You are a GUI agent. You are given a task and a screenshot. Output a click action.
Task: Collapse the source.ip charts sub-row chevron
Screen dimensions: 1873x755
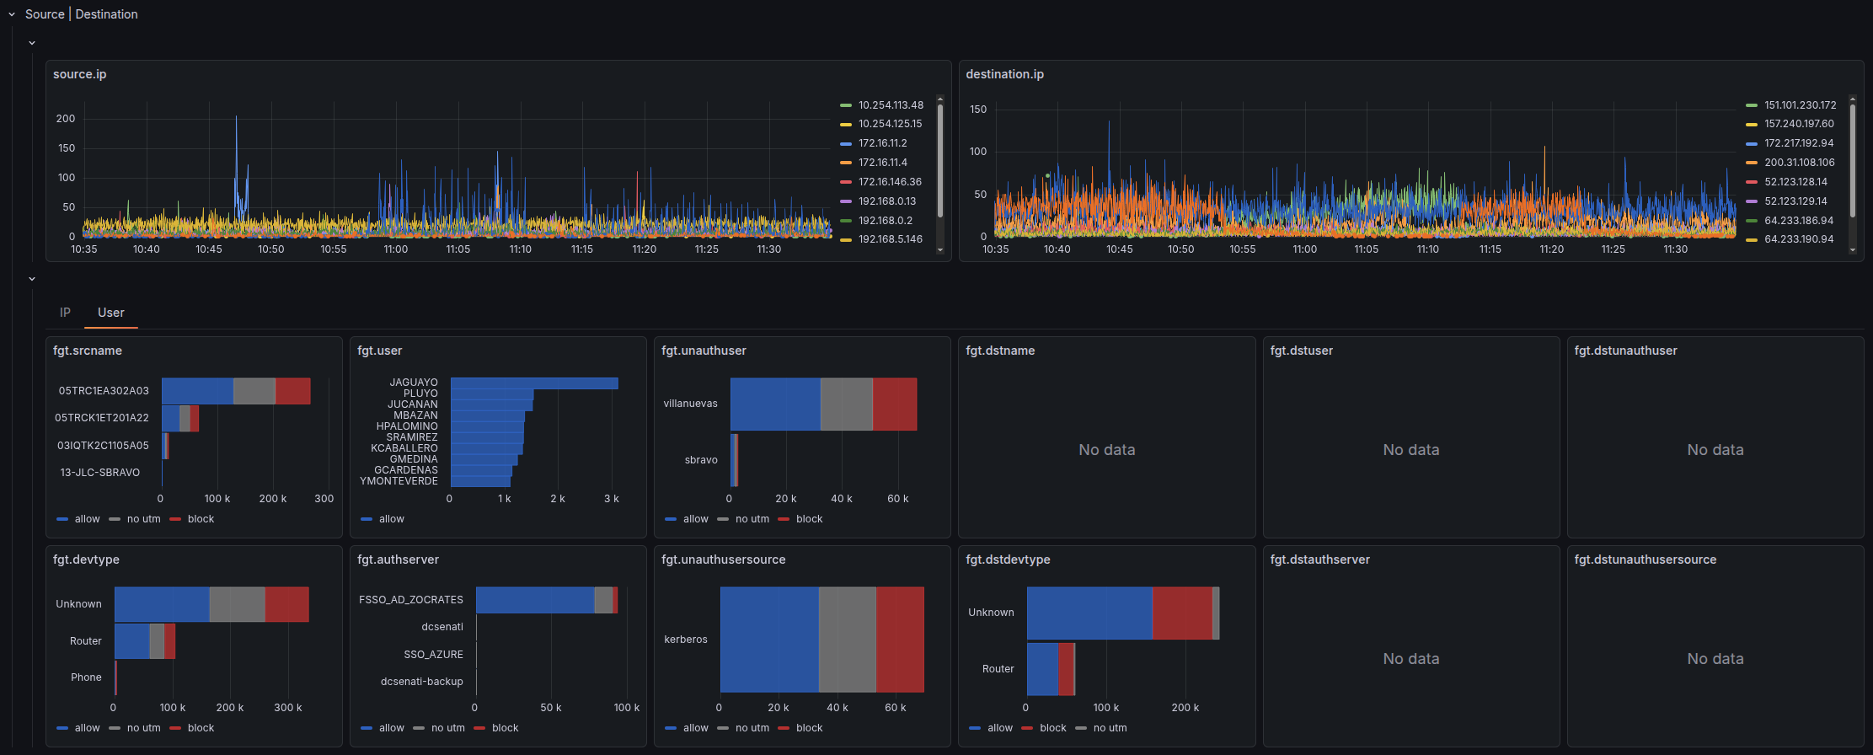point(32,43)
